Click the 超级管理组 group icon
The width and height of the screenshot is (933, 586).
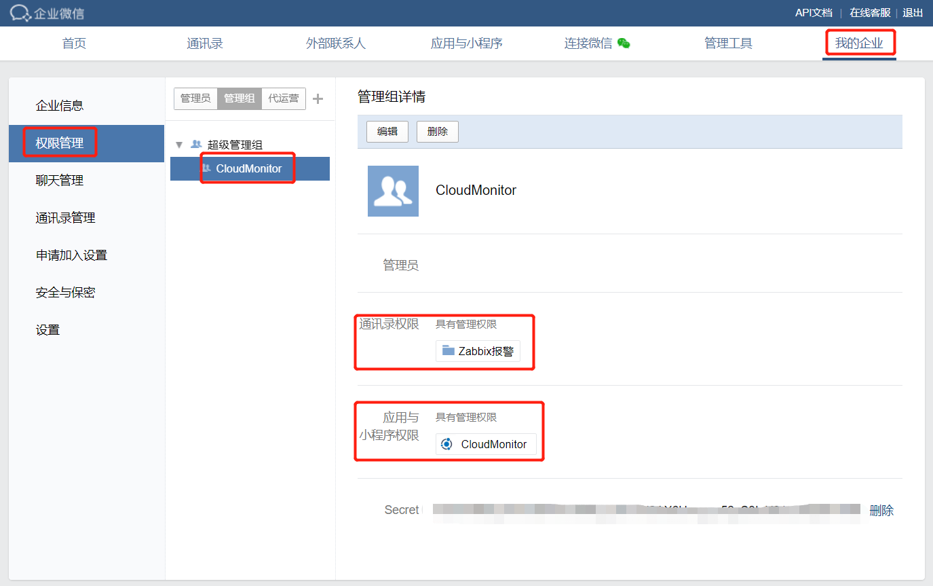click(196, 145)
